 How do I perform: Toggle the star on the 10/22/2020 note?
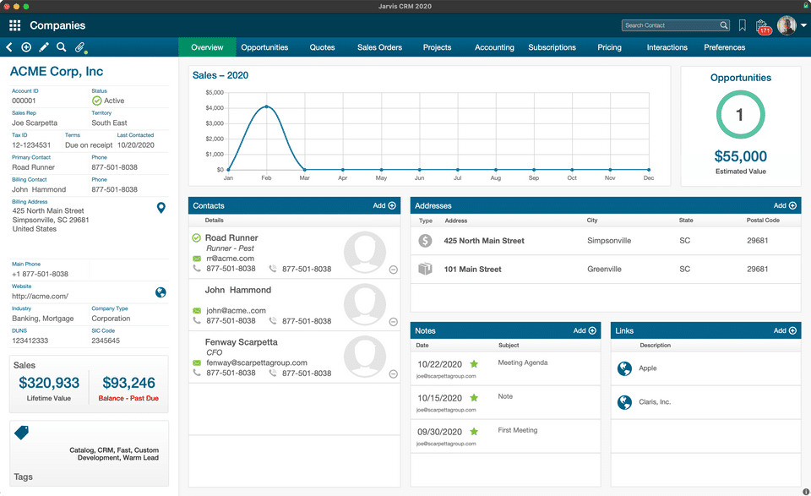[x=474, y=364]
